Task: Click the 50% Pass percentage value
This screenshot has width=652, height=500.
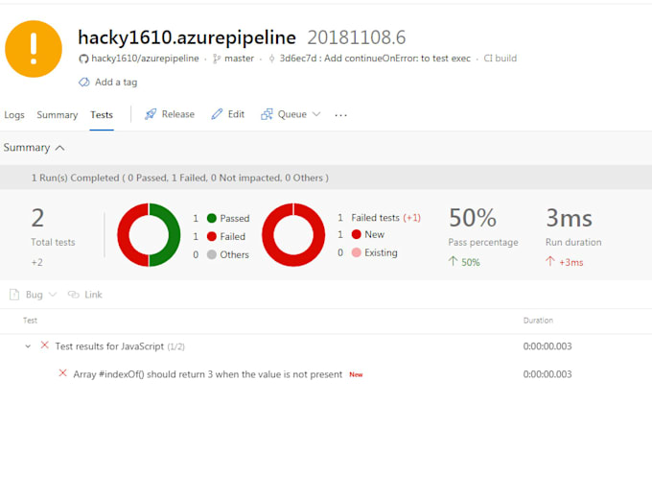Action: tap(473, 218)
